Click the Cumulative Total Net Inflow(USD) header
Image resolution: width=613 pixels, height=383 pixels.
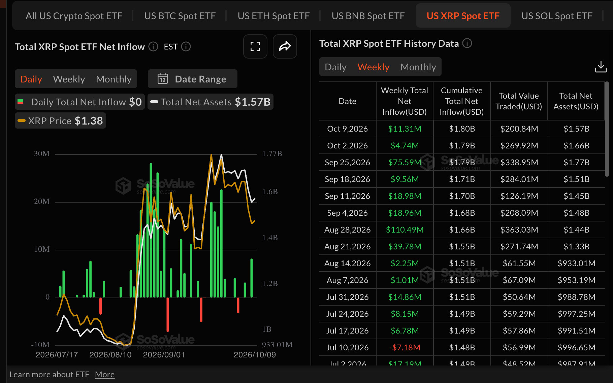[462, 101]
